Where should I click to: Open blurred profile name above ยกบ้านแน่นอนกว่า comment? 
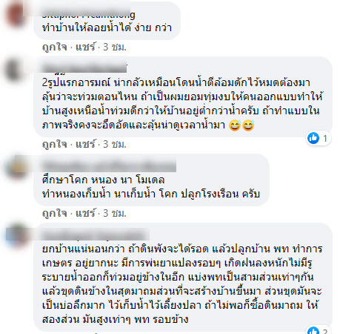click(x=96, y=235)
